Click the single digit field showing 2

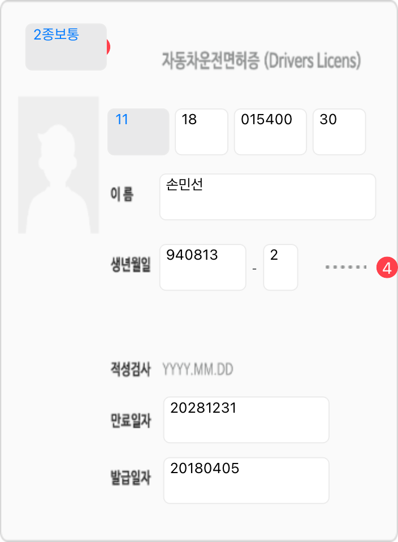[x=280, y=267]
